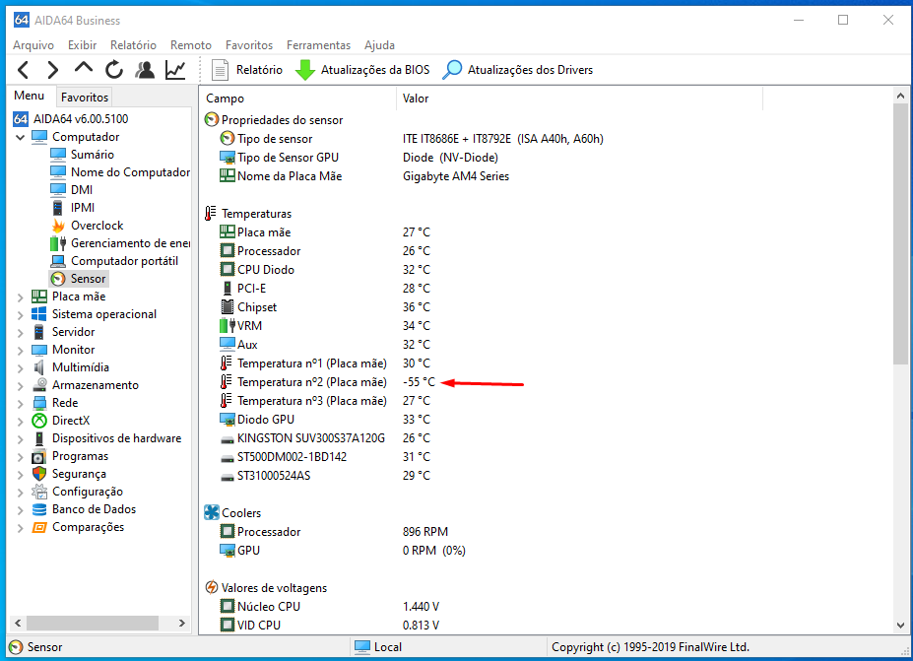Image resolution: width=913 pixels, height=661 pixels.
Task: Click the Banco de Dados database icon
Action: [39, 509]
